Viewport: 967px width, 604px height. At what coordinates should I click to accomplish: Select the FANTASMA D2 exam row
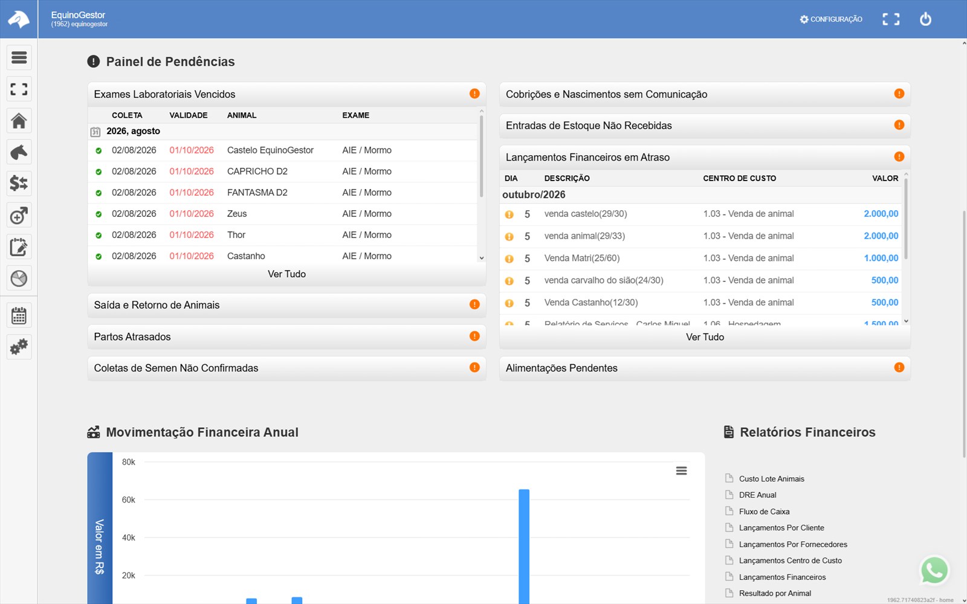tap(283, 193)
